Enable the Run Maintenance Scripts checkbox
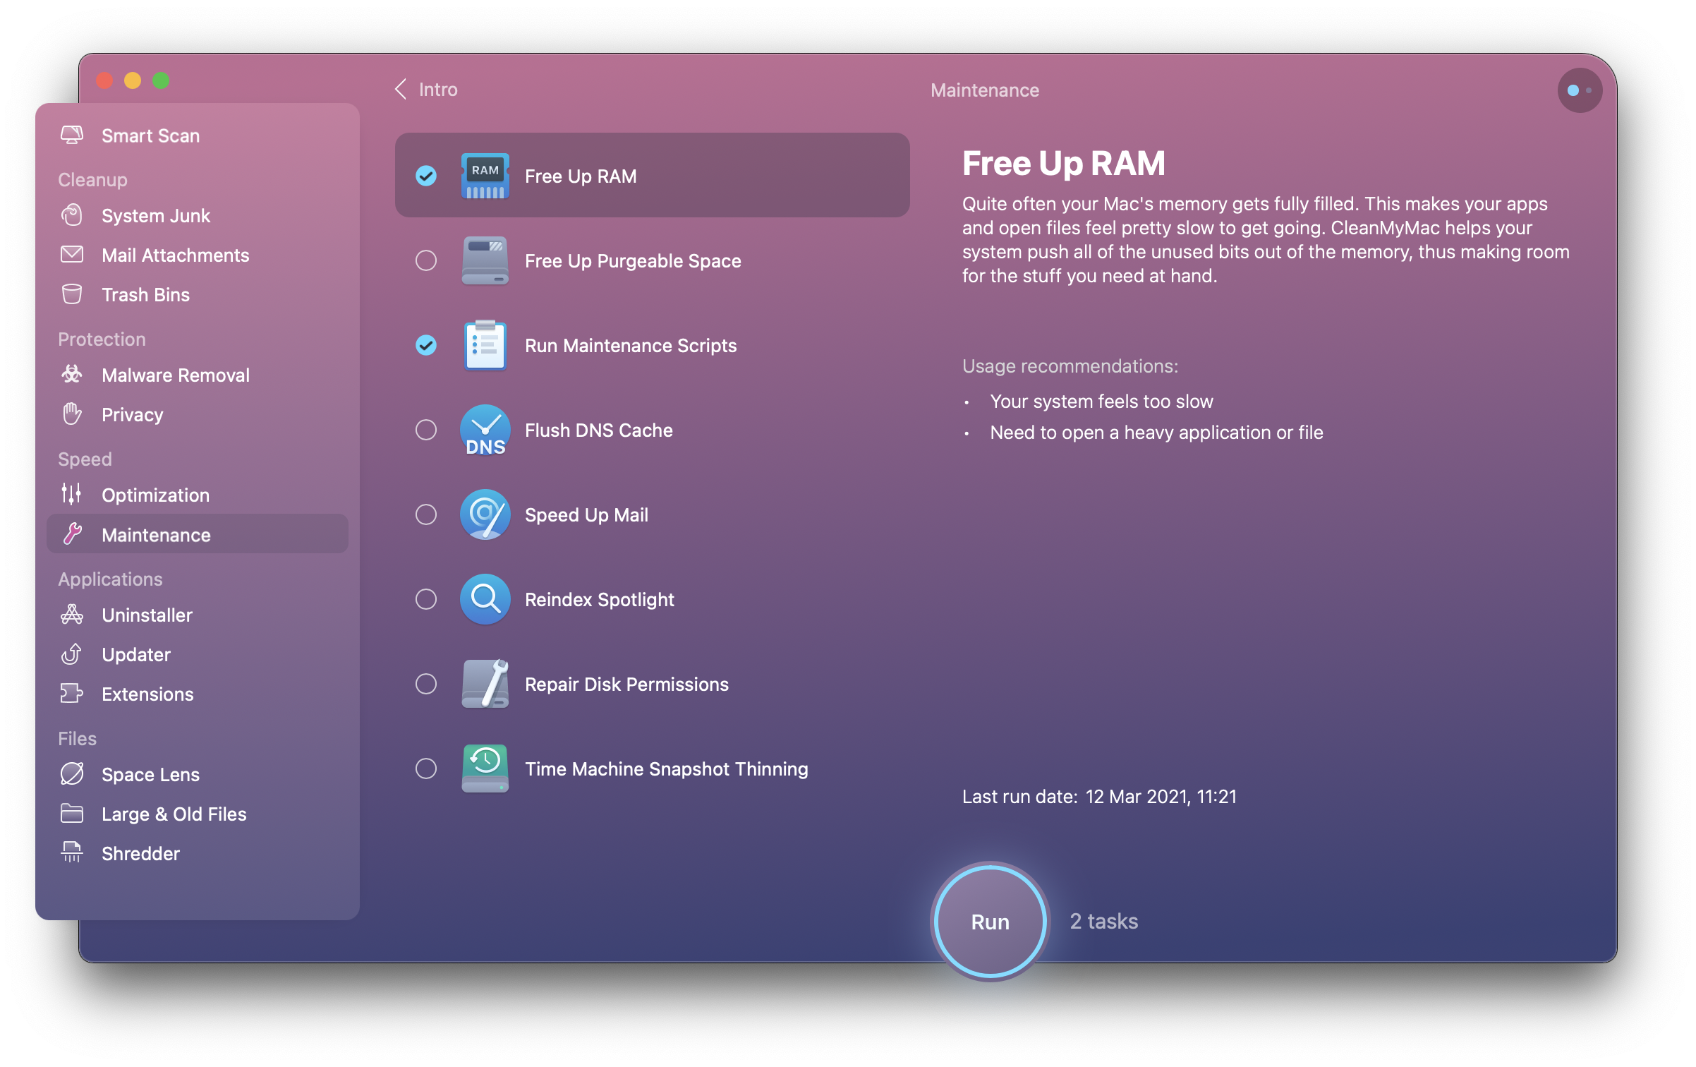The width and height of the screenshot is (1696, 1067). point(426,345)
